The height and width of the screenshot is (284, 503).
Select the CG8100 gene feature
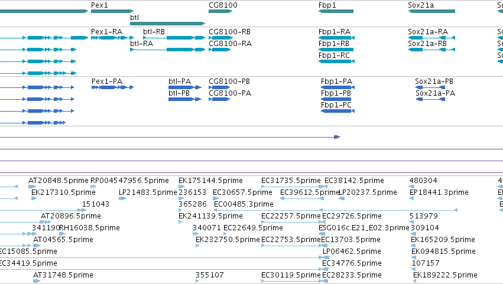[220, 11]
